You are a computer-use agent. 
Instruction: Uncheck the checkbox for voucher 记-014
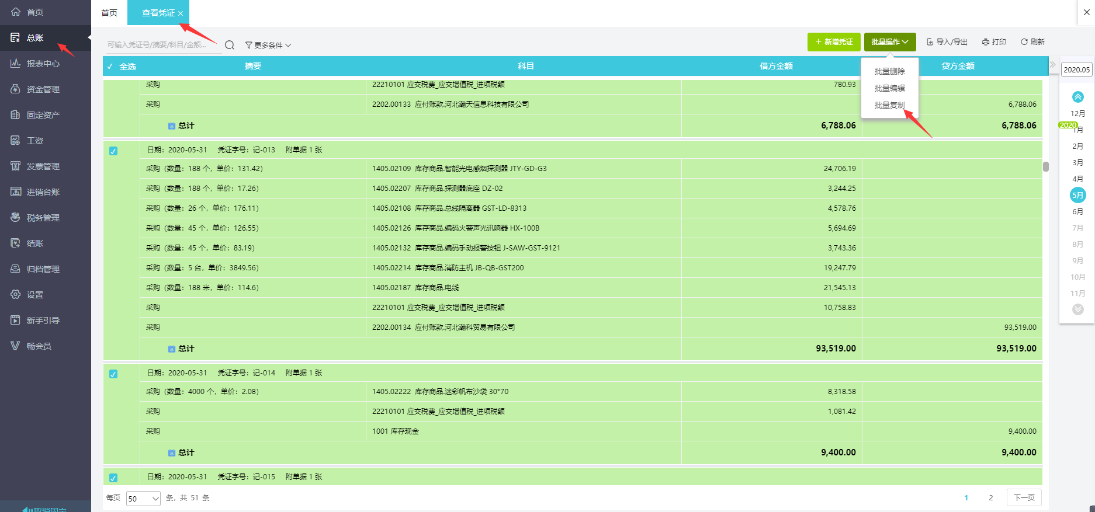click(x=113, y=374)
